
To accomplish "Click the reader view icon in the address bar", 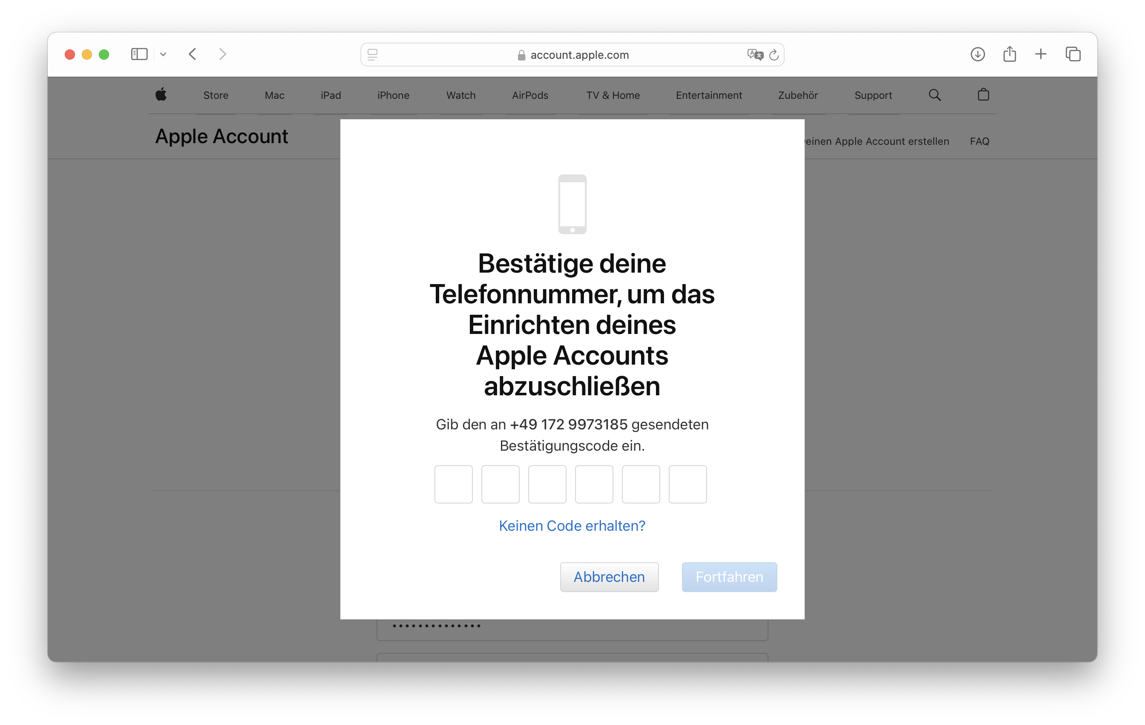I will 374,53.
